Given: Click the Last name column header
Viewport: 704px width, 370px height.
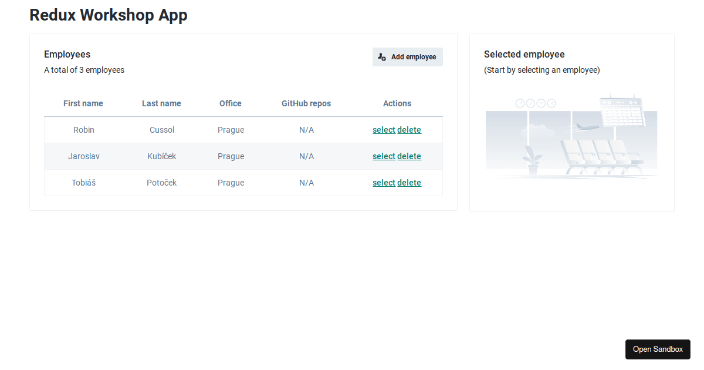Looking at the screenshot, I should point(161,103).
